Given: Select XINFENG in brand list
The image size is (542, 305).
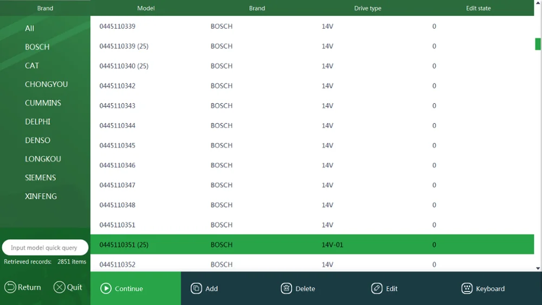Looking at the screenshot, I should [x=41, y=196].
